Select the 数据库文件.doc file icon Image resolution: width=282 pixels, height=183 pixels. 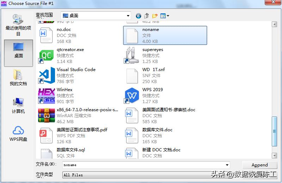click(x=132, y=135)
